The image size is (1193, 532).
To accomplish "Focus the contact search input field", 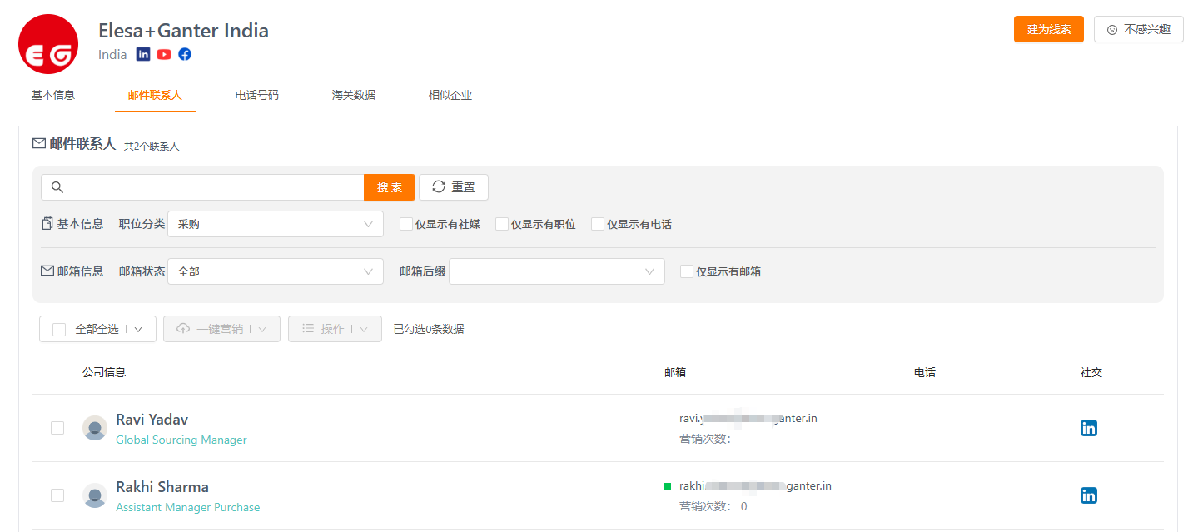I will coord(202,187).
